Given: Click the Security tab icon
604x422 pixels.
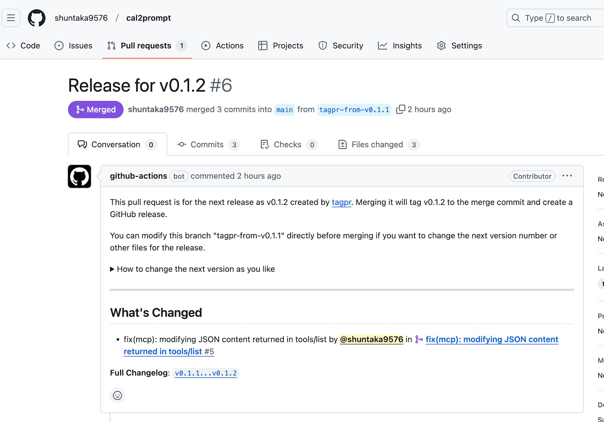Looking at the screenshot, I should [322, 45].
